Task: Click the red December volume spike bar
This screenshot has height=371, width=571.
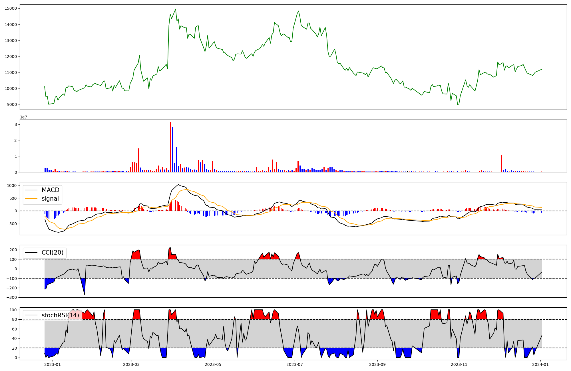Action: click(x=501, y=164)
